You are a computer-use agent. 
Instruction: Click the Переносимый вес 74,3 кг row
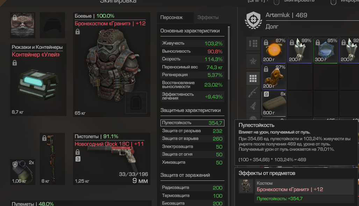[192, 67]
